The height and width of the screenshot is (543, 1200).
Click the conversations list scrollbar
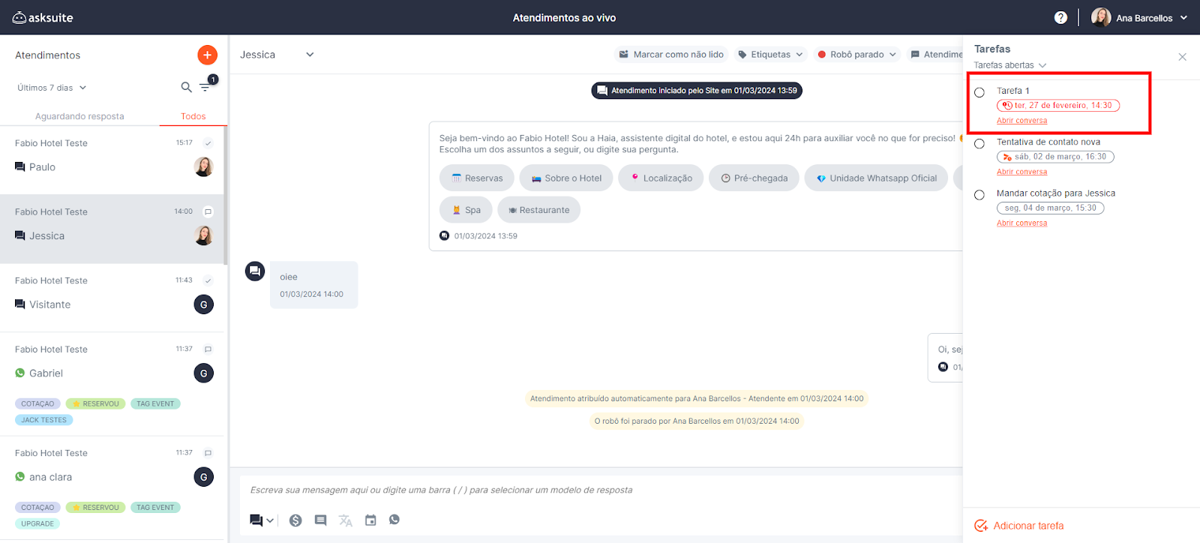(x=226, y=195)
